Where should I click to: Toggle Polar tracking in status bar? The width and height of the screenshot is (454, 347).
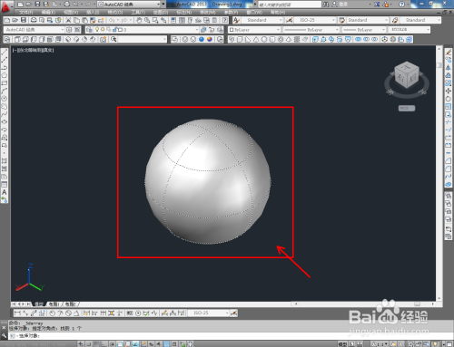tap(113, 344)
